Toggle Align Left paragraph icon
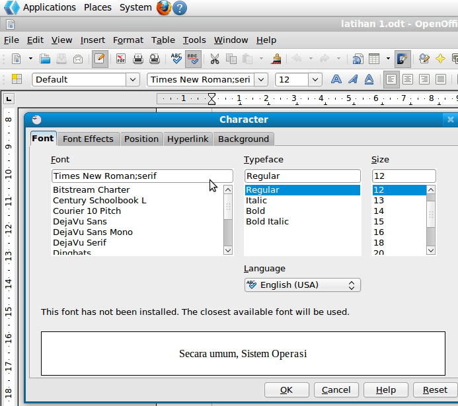Viewport: 458px width, 406px height. pyautogui.click(x=391, y=79)
